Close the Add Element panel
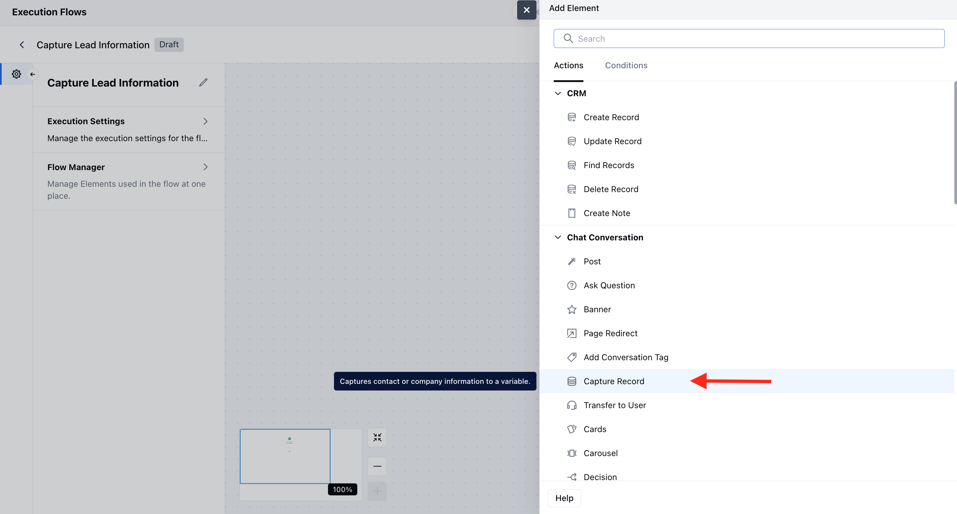 pos(526,10)
